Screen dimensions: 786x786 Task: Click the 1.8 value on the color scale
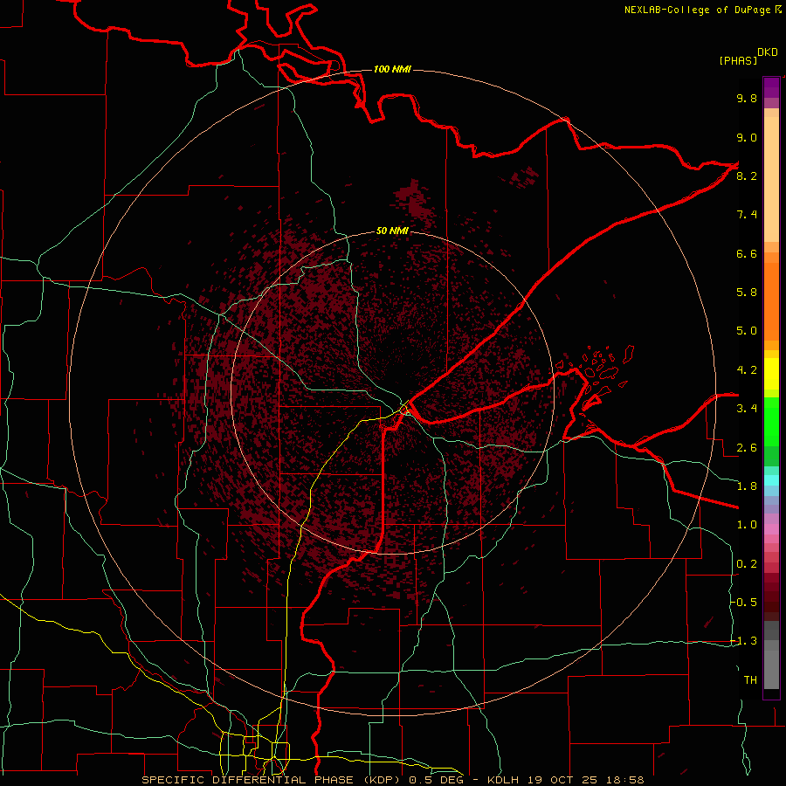747,486
